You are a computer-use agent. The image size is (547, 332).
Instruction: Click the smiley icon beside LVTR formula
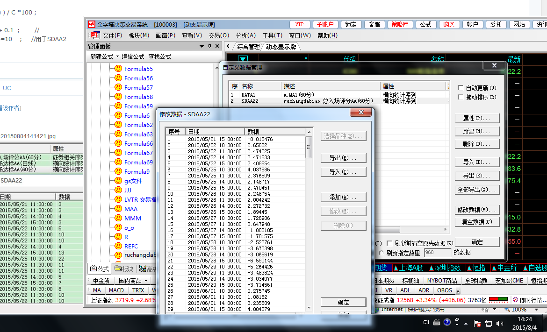pyautogui.click(x=118, y=200)
